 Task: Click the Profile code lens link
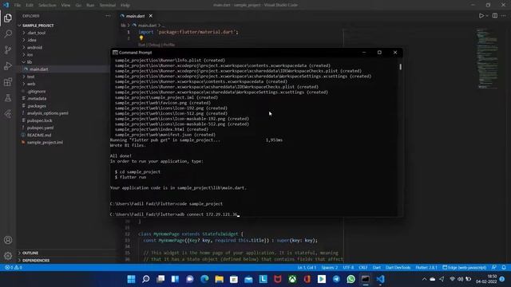click(168, 45)
